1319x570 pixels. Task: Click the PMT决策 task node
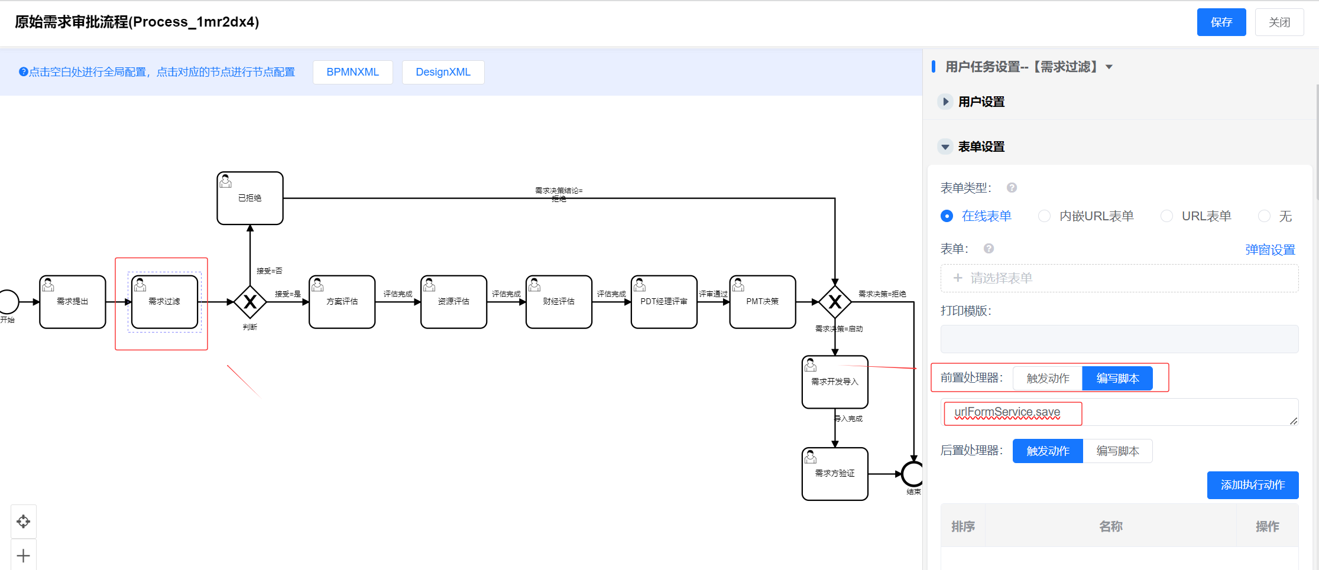coord(762,302)
